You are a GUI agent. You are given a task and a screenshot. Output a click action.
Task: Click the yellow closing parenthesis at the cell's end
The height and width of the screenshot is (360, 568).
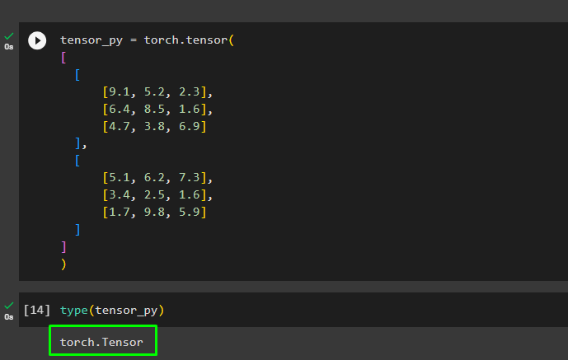point(63,264)
